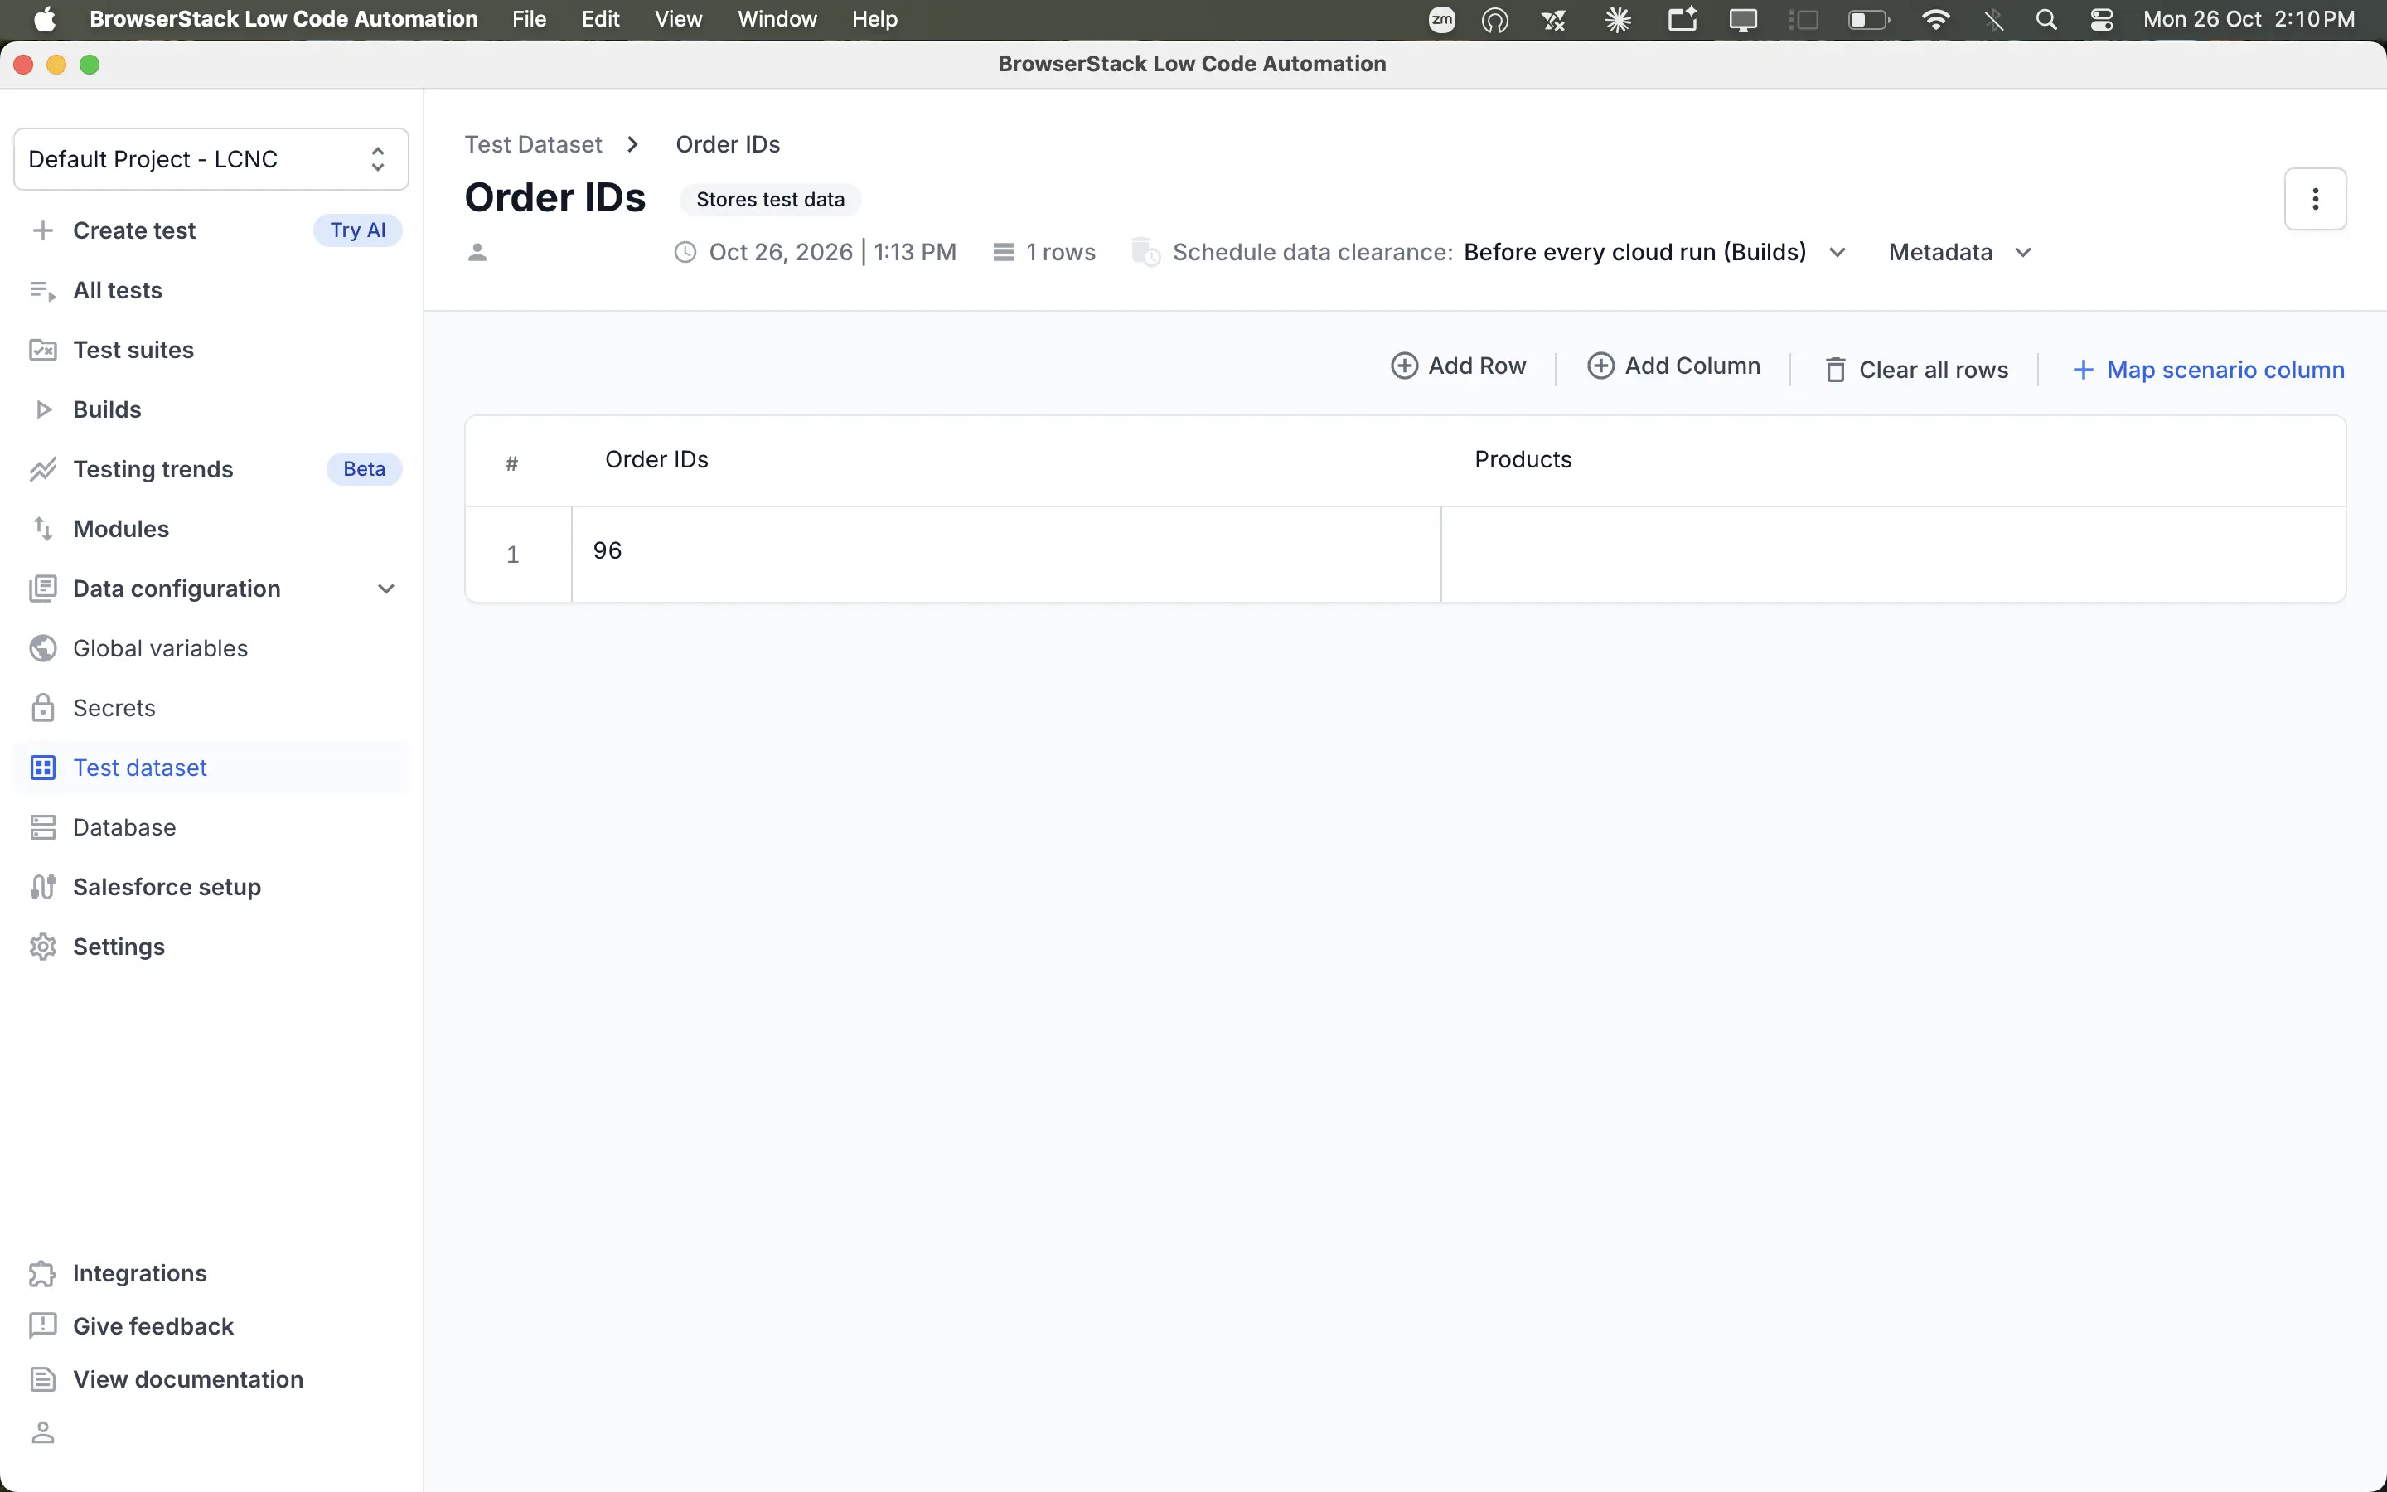Screen dimensions: 2387x1492
Task: Open the Default Project - LCNC selector
Action: pyautogui.click(x=211, y=159)
